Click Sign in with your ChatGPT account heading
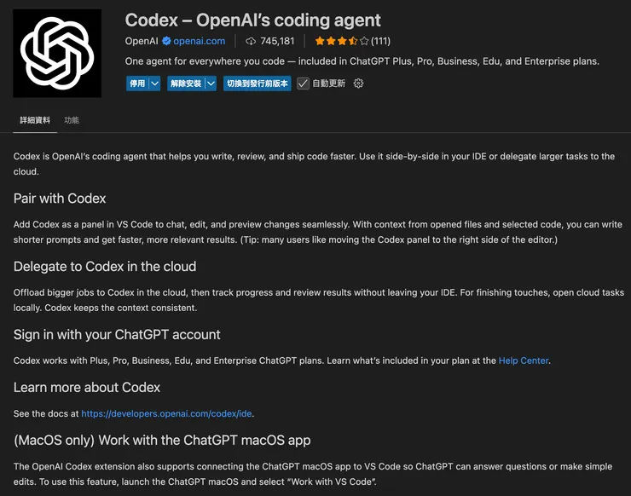631x496 pixels. click(x=117, y=334)
